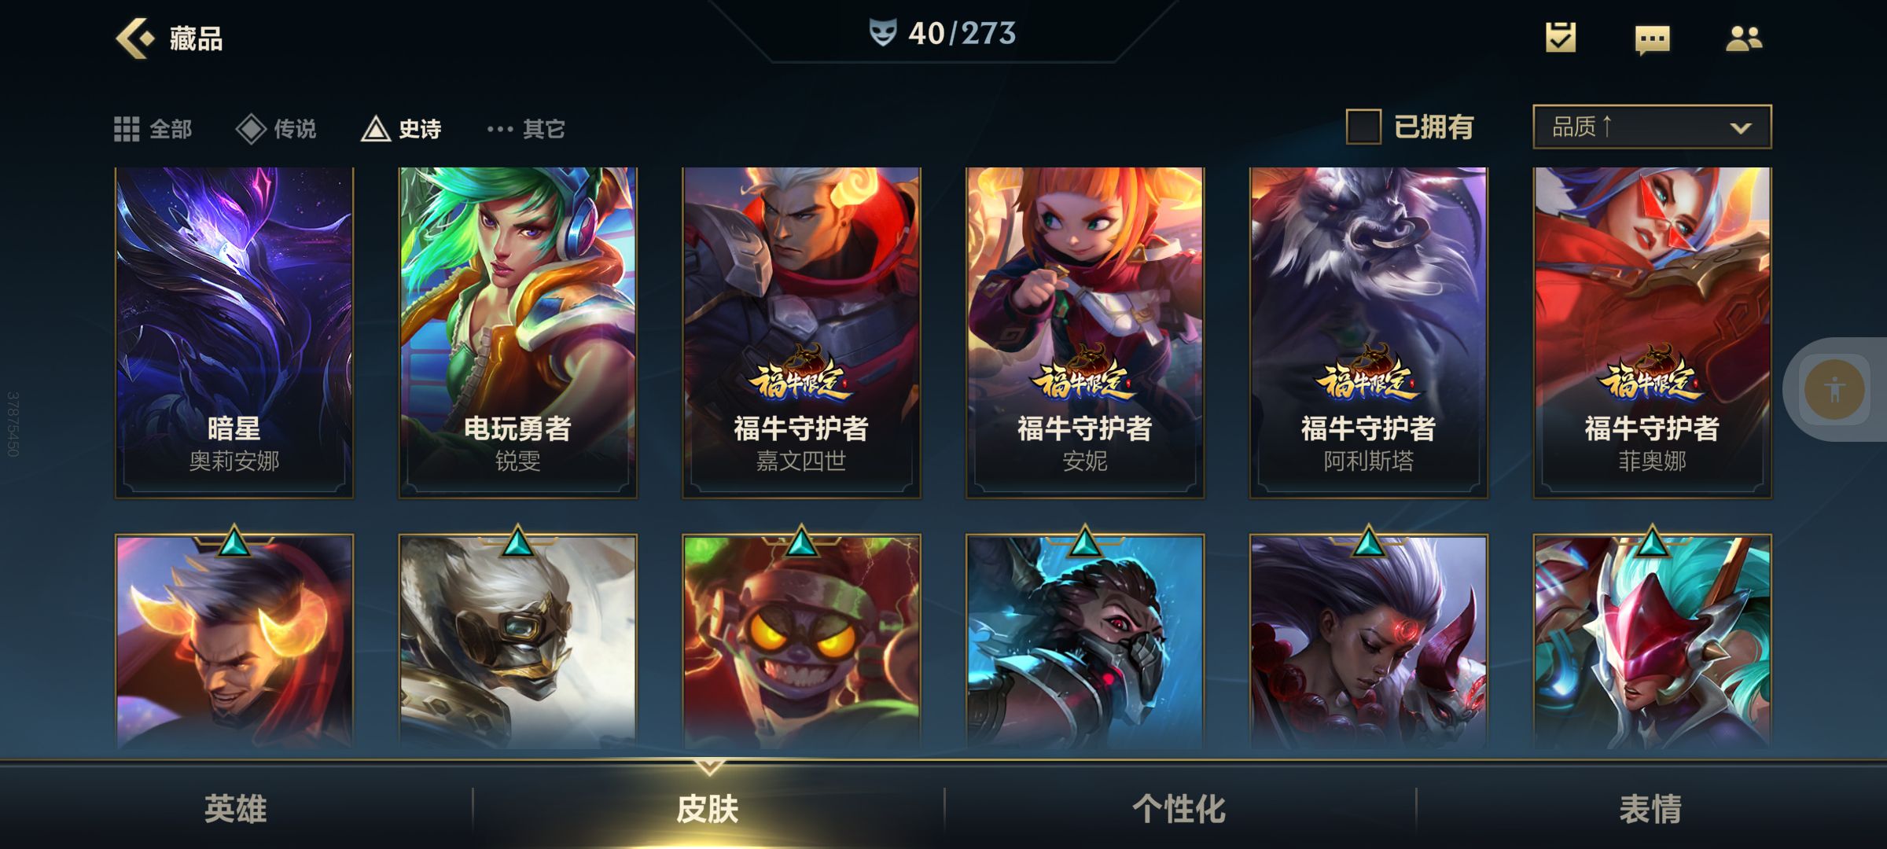
Task: Open the chat messages icon
Action: pos(1652,39)
